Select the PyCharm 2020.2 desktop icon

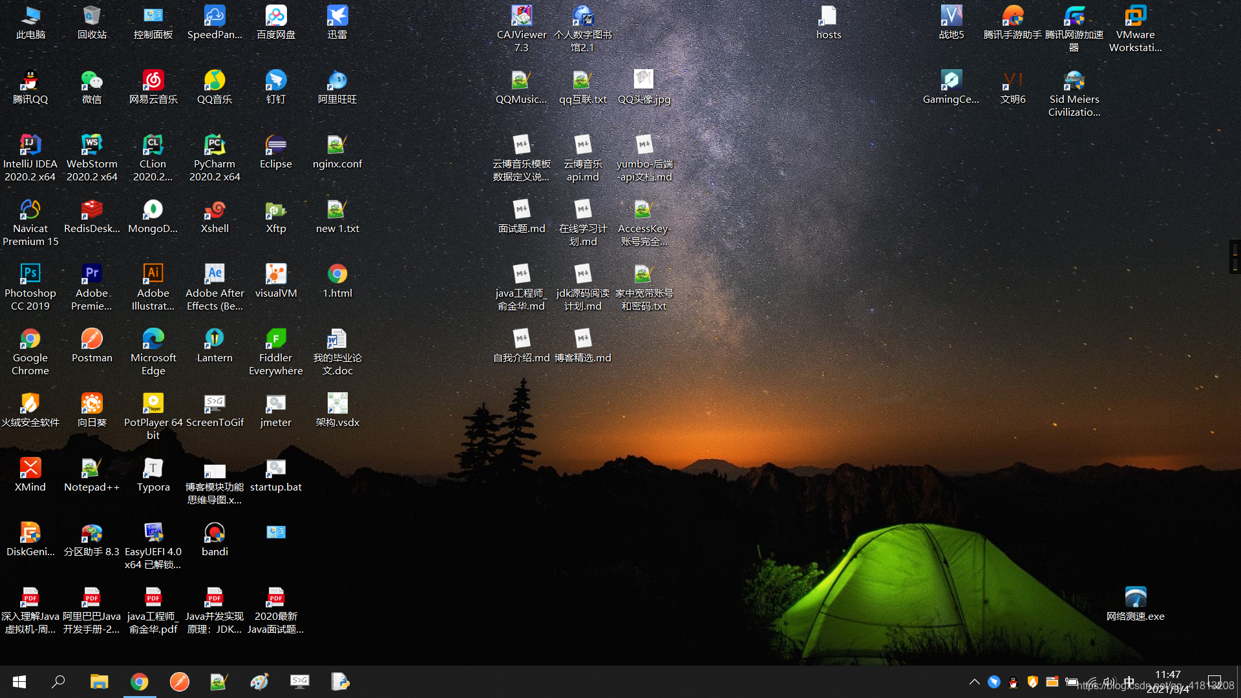pyautogui.click(x=215, y=145)
